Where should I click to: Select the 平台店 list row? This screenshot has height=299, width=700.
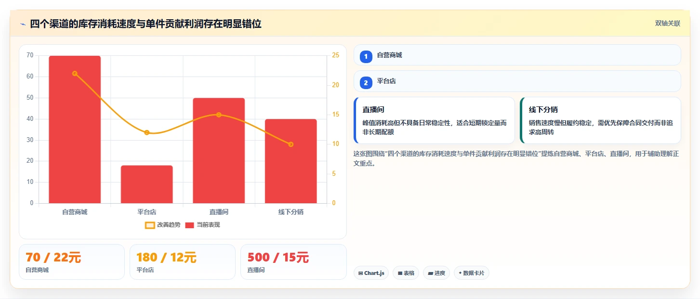click(517, 81)
